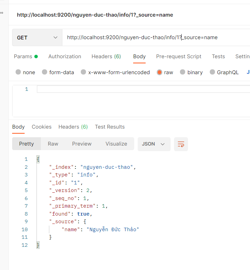Screen dimensions: 250x270
Task: Click line 1 of request body editor
Action: click(139, 89)
